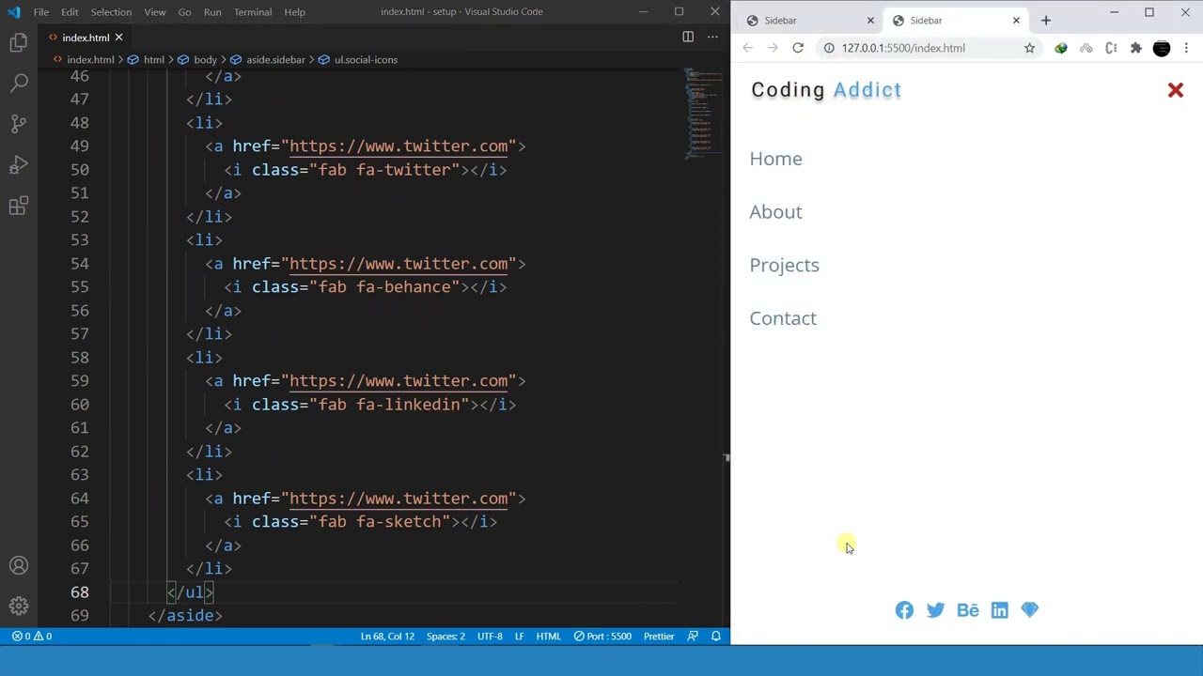Open Chrome profile avatar

click(1162, 48)
